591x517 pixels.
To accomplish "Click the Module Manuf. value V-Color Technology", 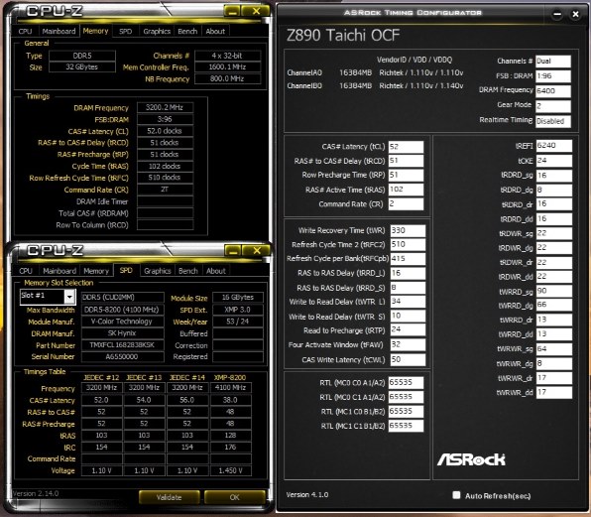I will click(123, 322).
